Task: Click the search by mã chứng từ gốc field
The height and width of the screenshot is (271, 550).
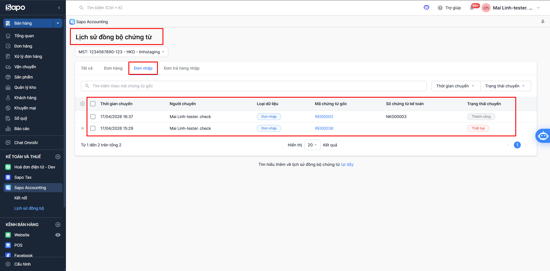Action: coord(254,86)
